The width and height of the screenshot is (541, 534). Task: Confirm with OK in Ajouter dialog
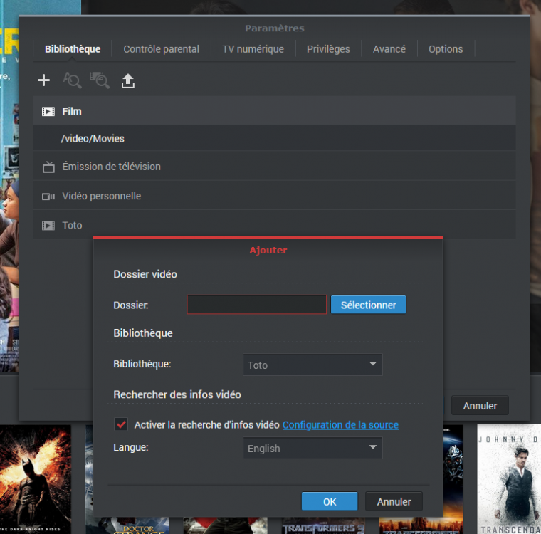click(330, 501)
